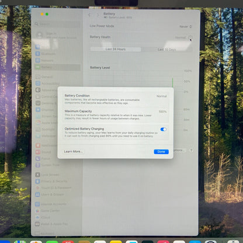Open the Bluetooth settings icon in sidebar
The width and height of the screenshot is (243, 243).
(x=38, y=54)
